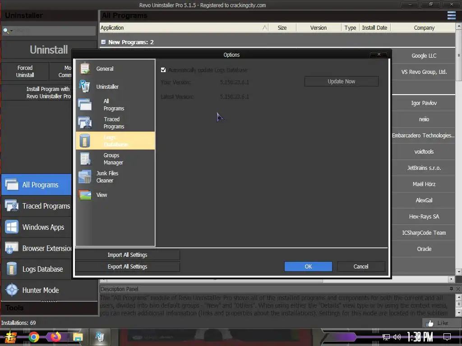Viewport: 462px width, 346px height.
Task: Open Windows Apps sidebar icon
Action: pyautogui.click(x=12, y=227)
